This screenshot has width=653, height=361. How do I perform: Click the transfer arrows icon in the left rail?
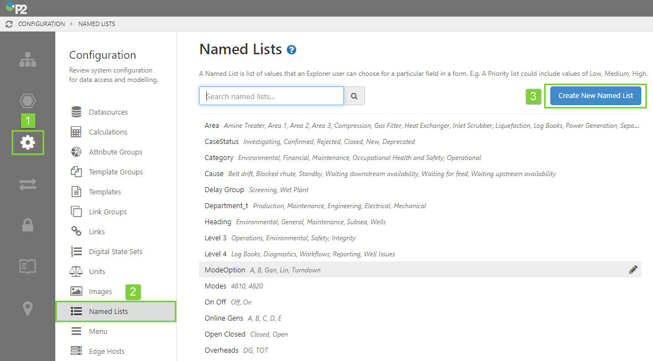click(28, 184)
